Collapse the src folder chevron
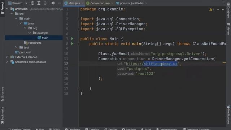Viewport: 231px width, 130px height. [12, 14]
